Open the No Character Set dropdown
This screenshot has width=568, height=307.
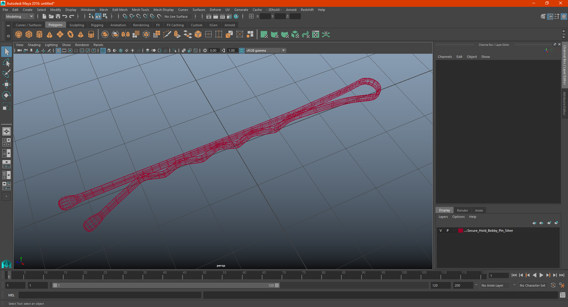(532, 285)
